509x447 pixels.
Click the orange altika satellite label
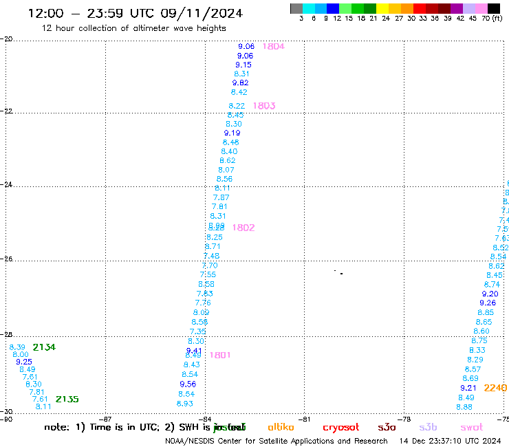[281, 427]
